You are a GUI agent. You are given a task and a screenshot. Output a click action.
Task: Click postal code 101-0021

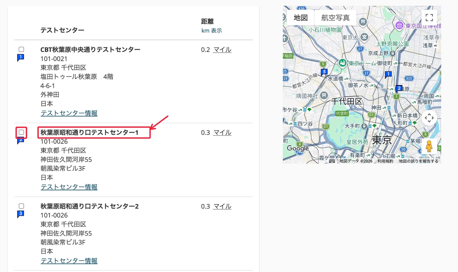tap(54, 59)
